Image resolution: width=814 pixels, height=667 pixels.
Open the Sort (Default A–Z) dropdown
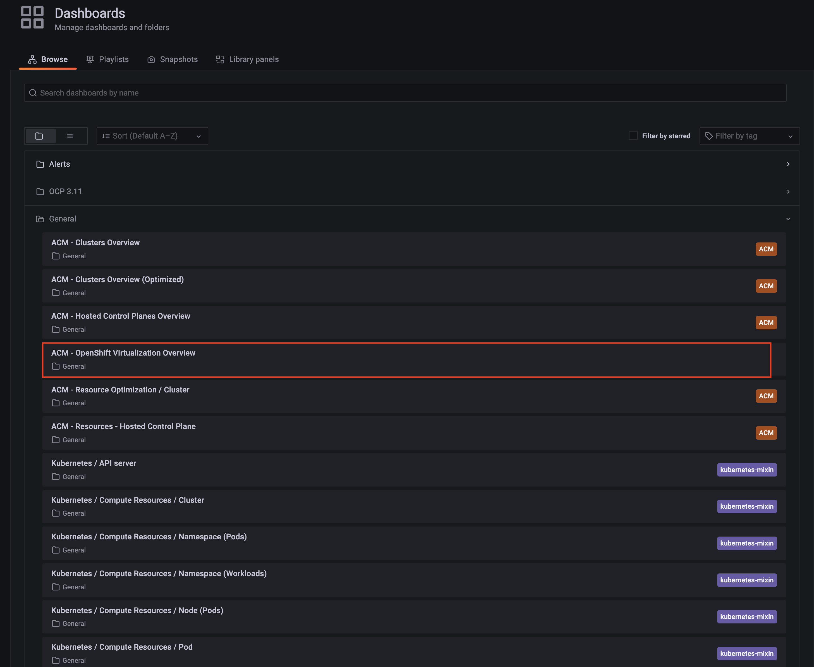(x=152, y=136)
